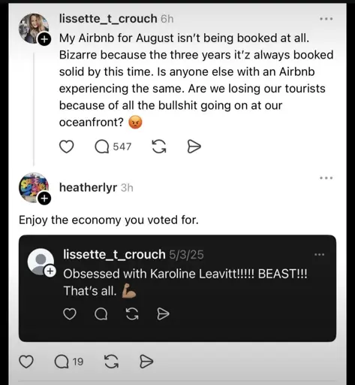Open the lissette_t_crouch username link in the quoted post

click(114, 254)
